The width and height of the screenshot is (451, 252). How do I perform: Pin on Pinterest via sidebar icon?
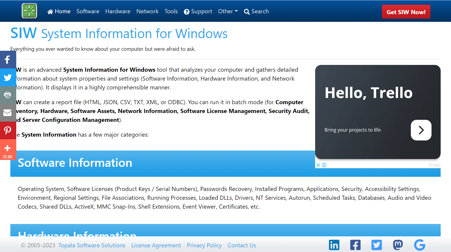[x=8, y=130]
